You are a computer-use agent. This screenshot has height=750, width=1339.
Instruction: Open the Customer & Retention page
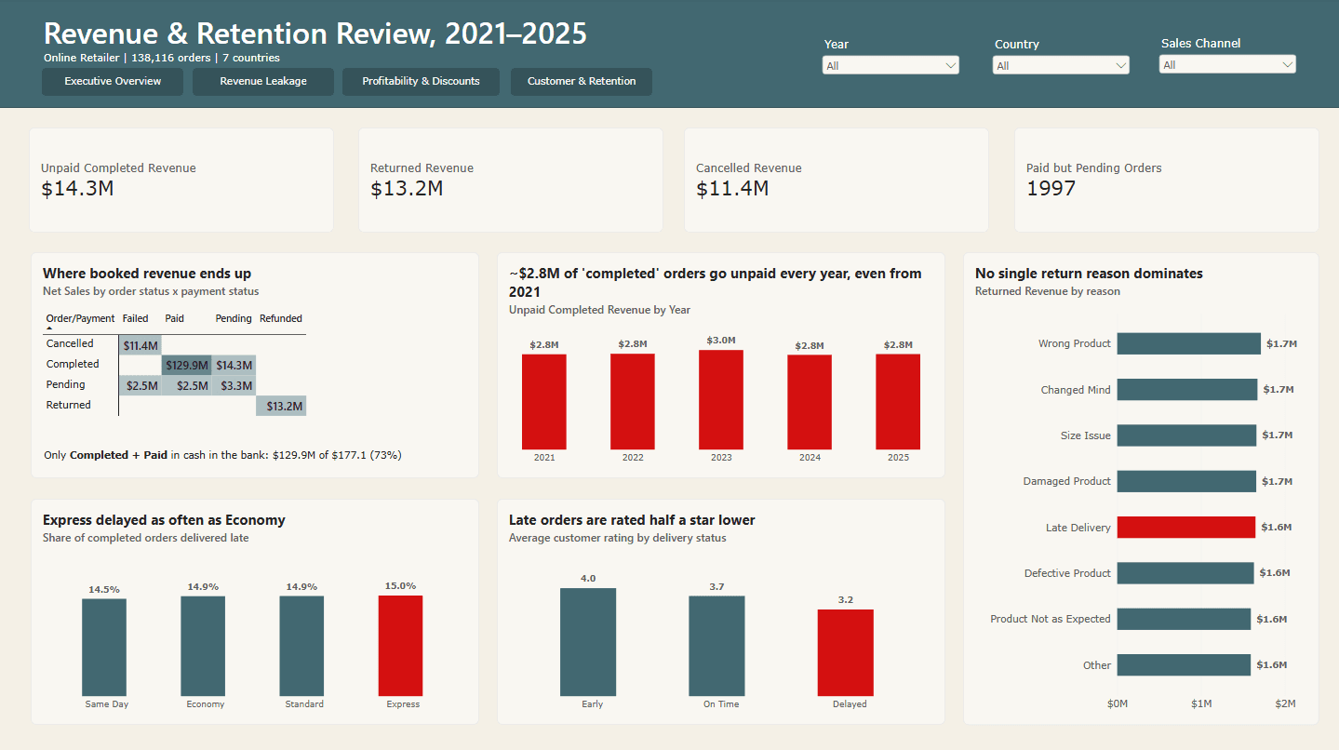pyautogui.click(x=582, y=82)
